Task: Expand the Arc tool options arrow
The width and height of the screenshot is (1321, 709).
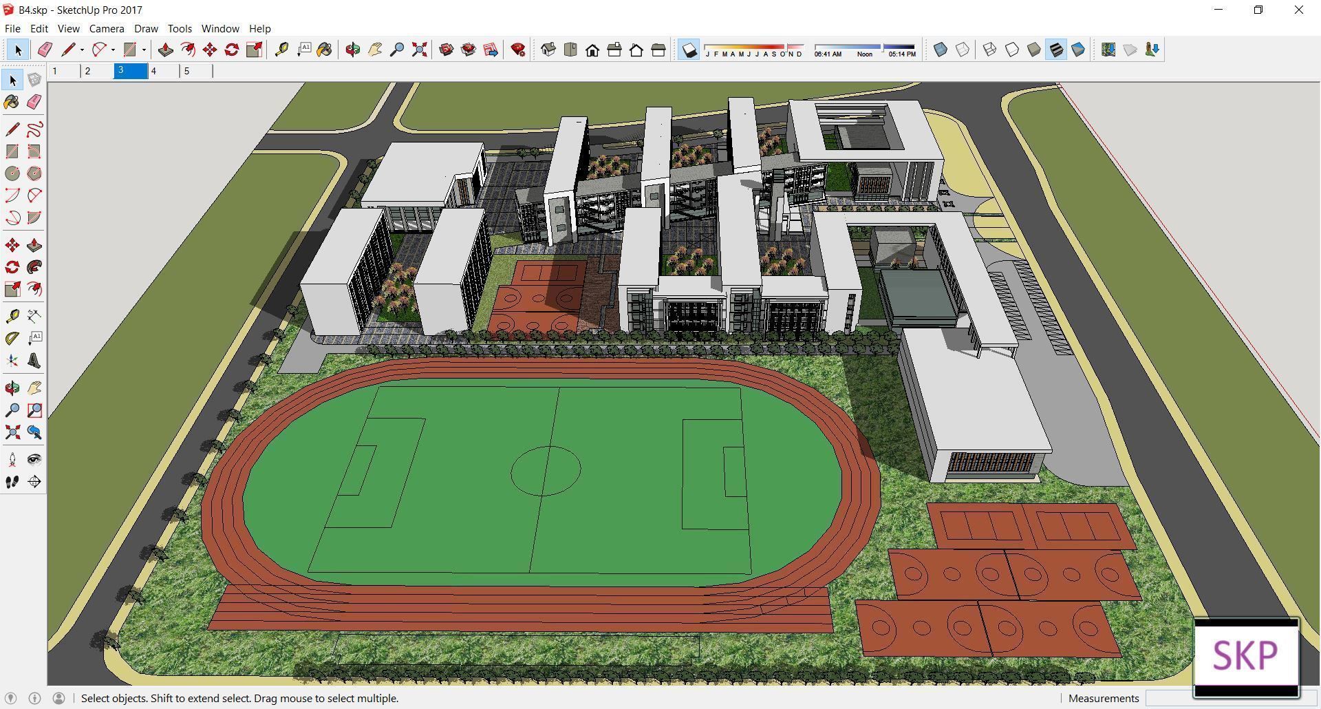Action: coord(112,49)
